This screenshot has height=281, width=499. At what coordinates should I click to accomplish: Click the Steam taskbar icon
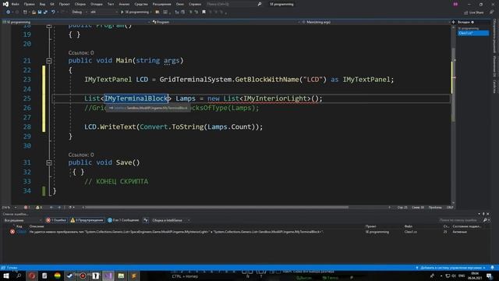pyautogui.click(x=70, y=276)
